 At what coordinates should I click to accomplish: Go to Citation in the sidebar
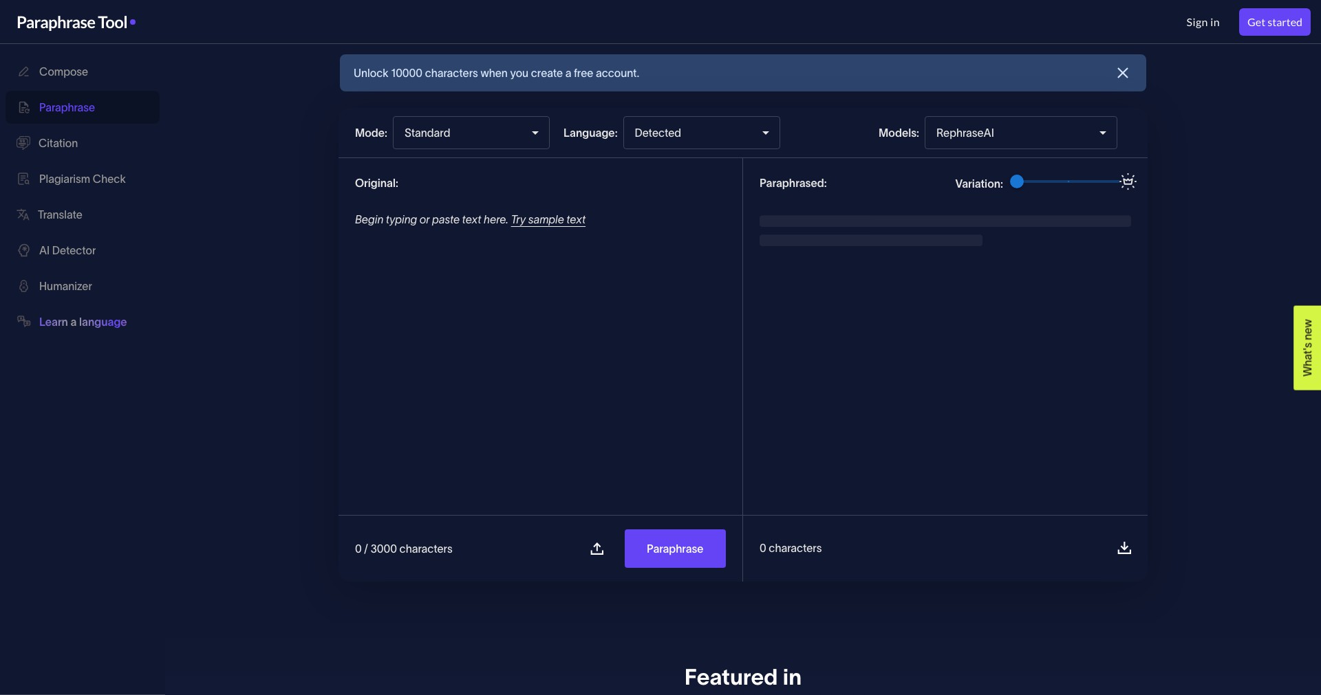click(83, 143)
